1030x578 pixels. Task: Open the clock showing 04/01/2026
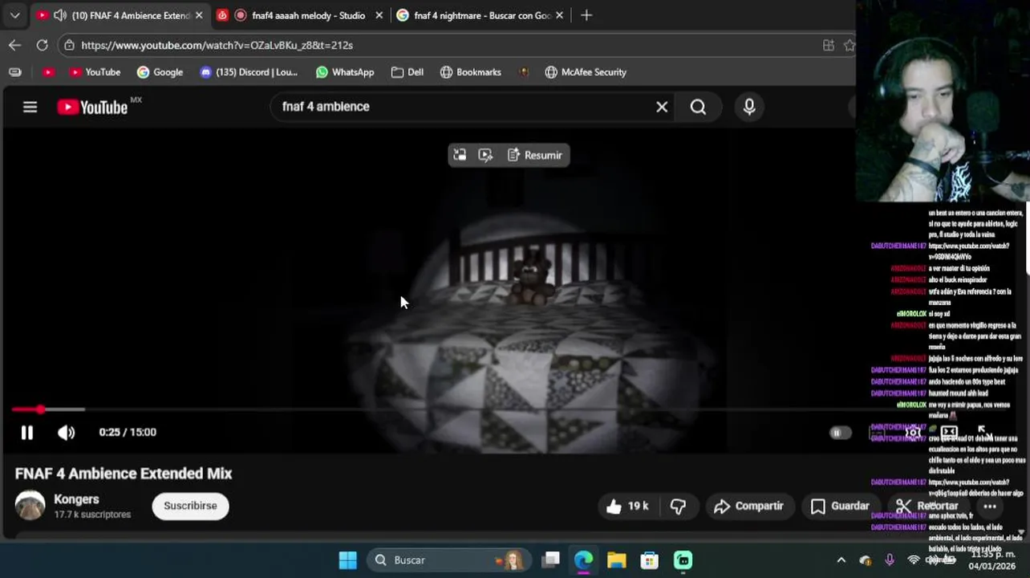click(x=992, y=560)
